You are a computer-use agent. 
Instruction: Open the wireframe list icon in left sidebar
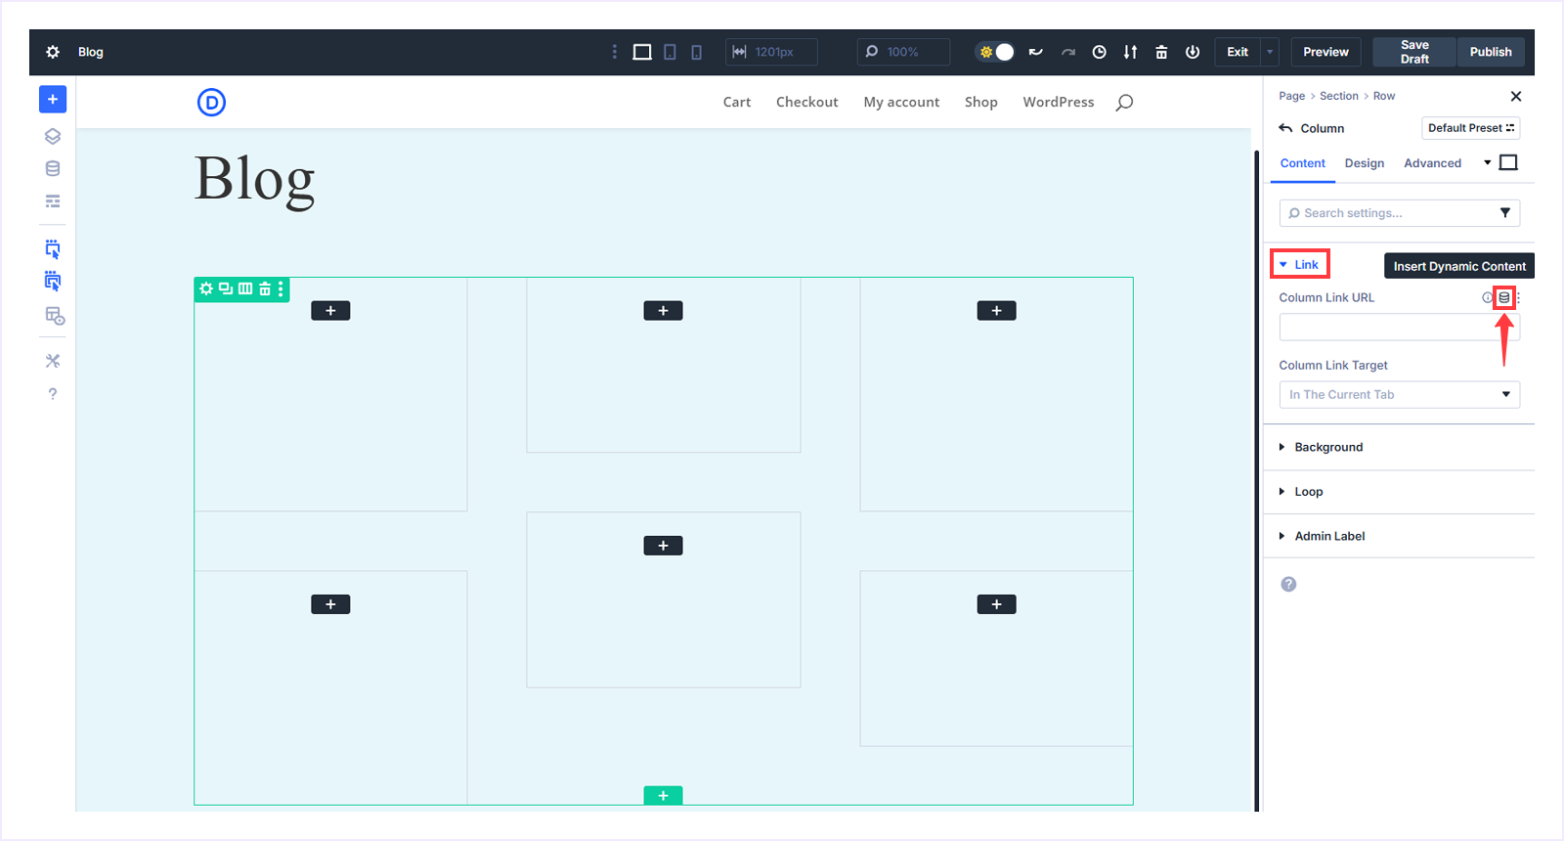(53, 201)
